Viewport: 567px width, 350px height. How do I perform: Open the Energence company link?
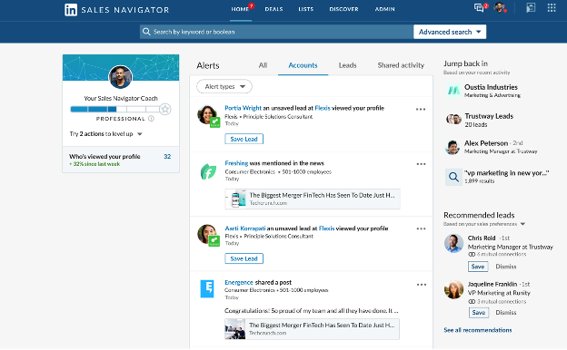[239, 282]
